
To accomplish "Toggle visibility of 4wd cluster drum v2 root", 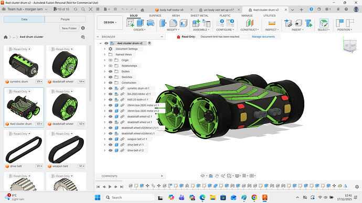I will (106, 43).
